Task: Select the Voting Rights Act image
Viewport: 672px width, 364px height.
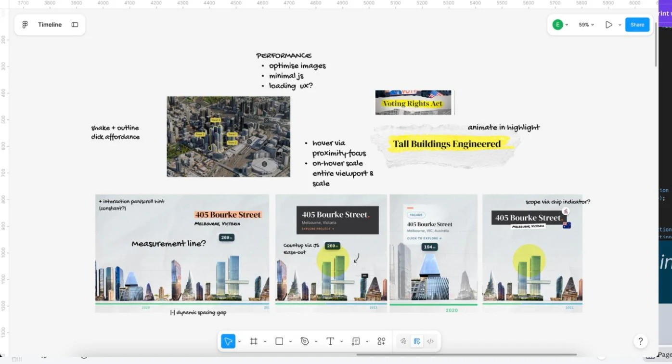Action: click(414, 103)
